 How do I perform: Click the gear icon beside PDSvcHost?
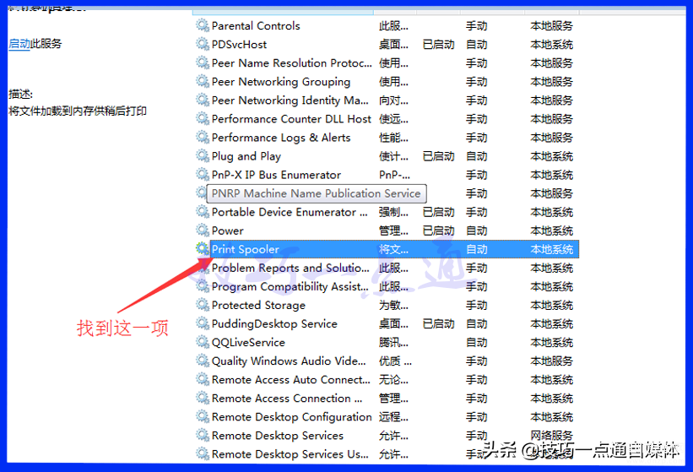tap(203, 44)
